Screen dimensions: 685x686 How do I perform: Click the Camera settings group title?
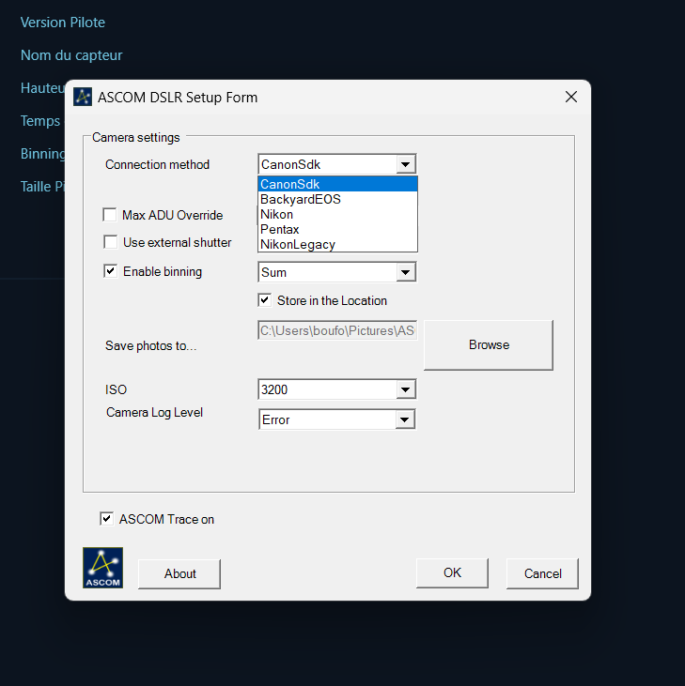(135, 137)
